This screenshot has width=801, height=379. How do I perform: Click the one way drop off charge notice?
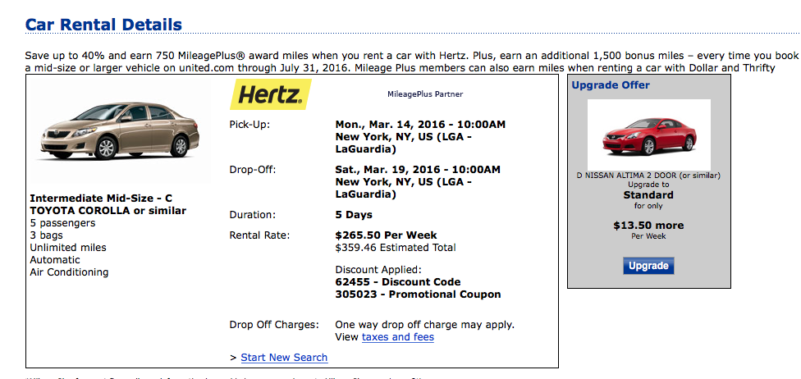(x=425, y=325)
